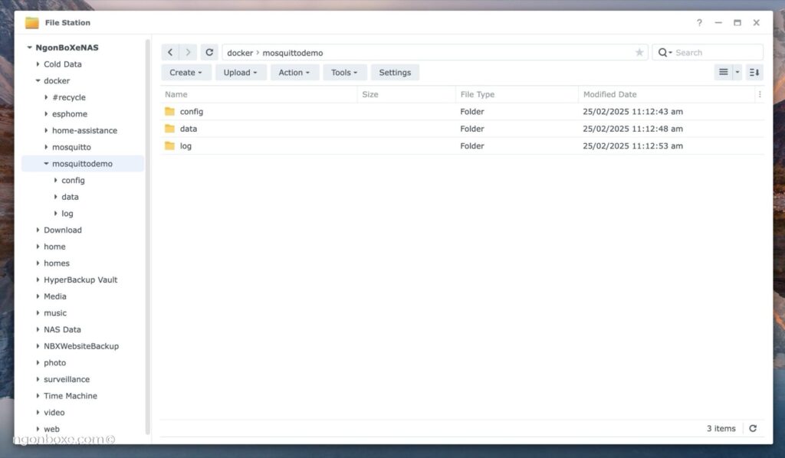Open the video shared folder
785x458 pixels.
pos(54,413)
